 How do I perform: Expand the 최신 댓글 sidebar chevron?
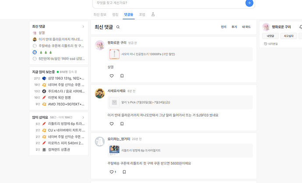[x=83, y=27]
